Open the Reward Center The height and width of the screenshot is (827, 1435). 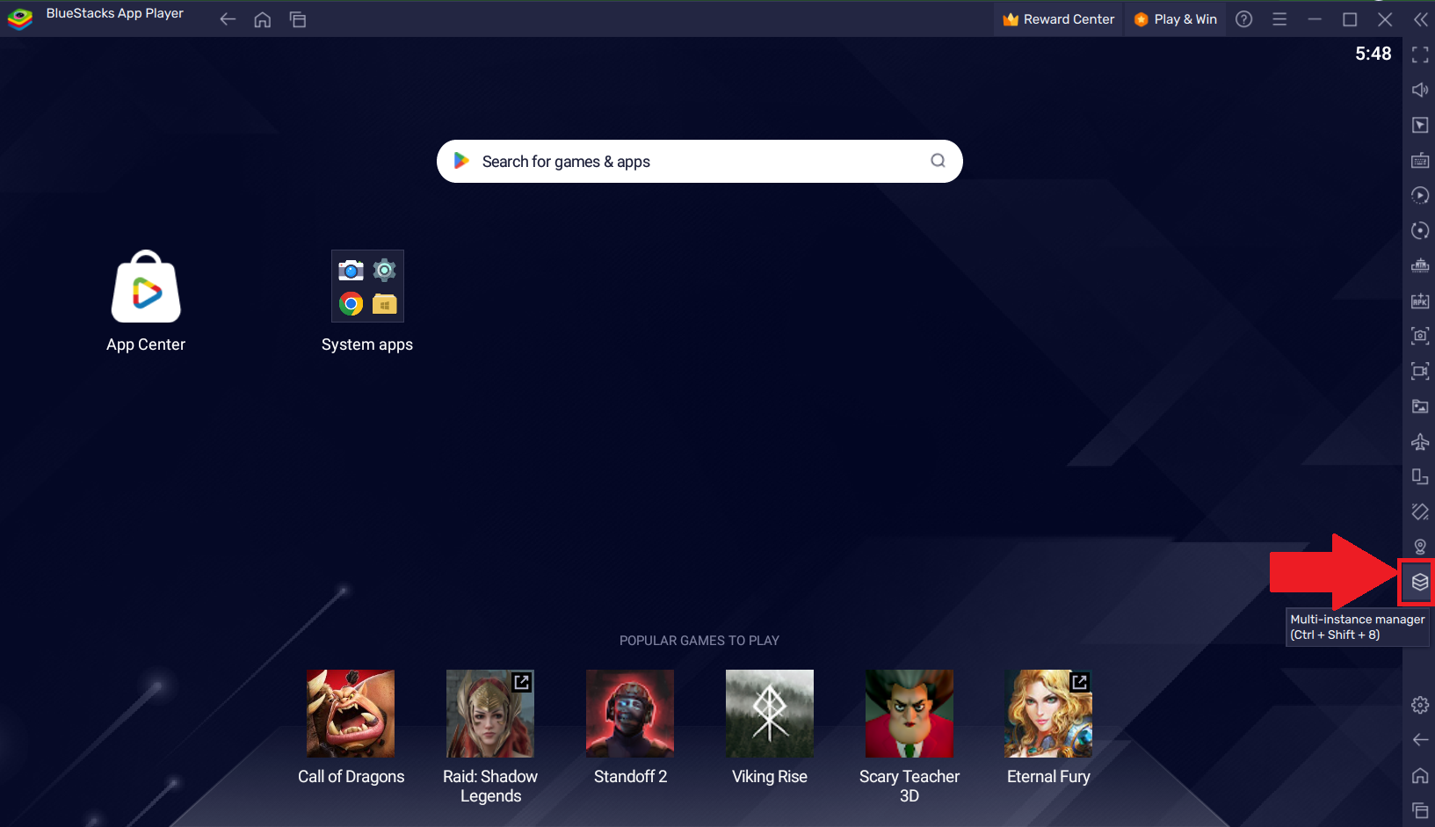[x=1057, y=18]
